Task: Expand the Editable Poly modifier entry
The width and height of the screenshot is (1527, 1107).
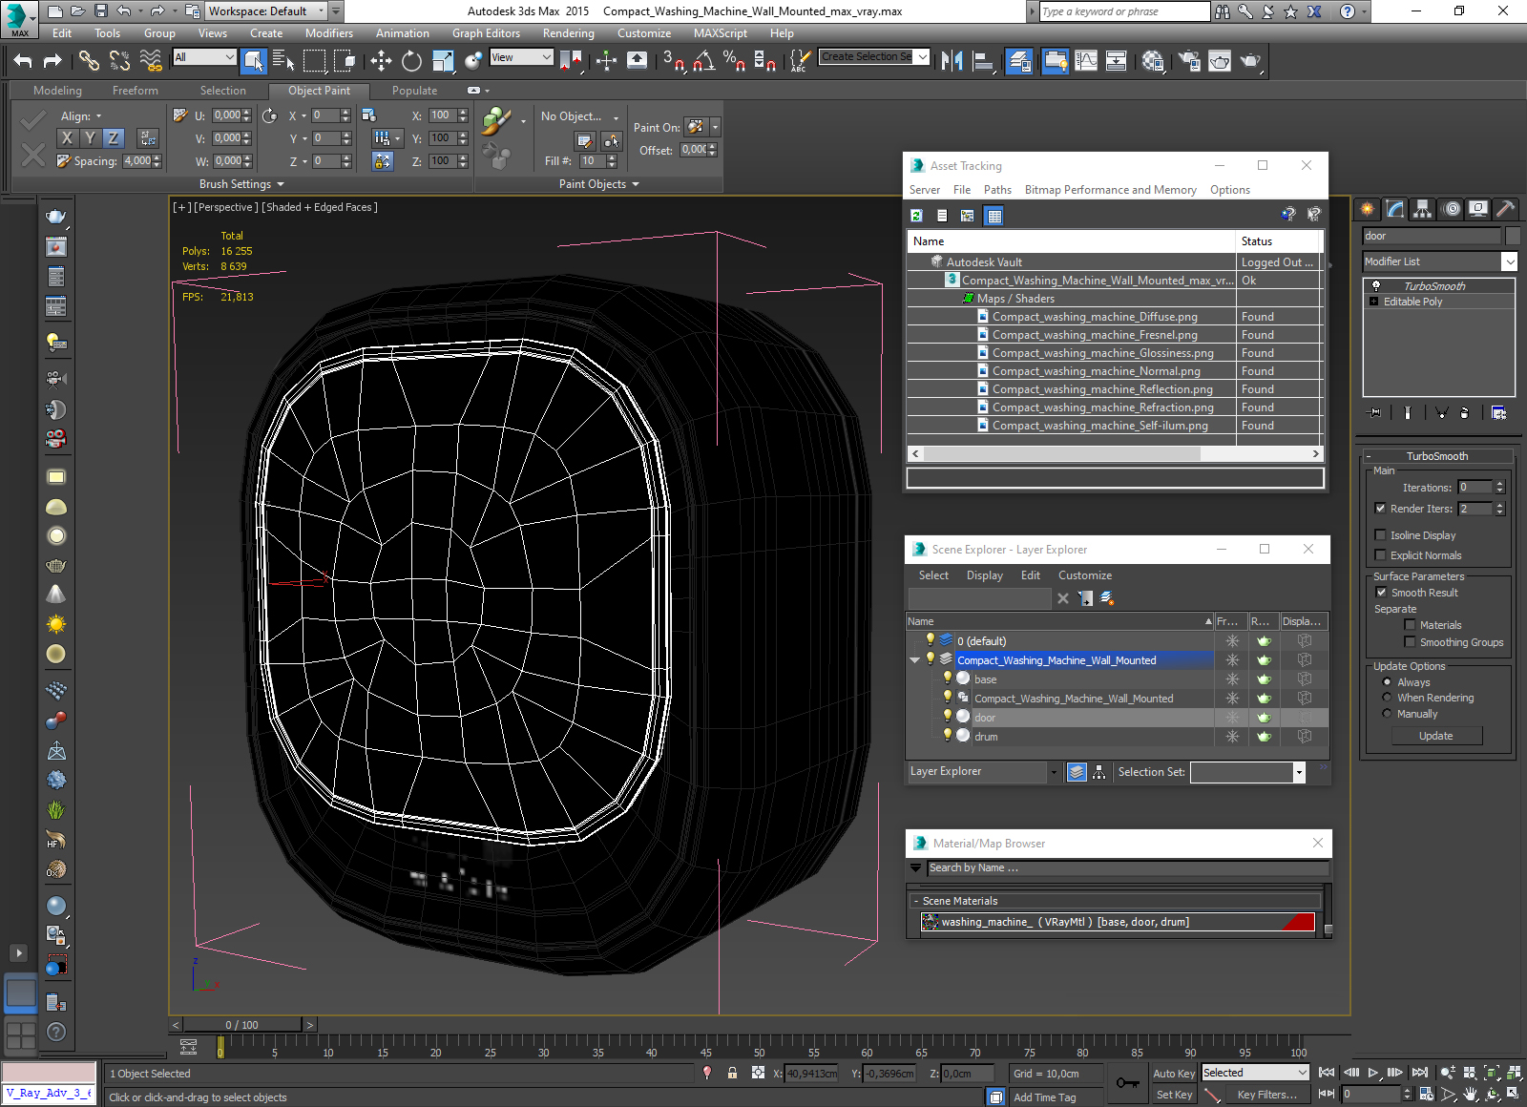Action: (x=1374, y=302)
